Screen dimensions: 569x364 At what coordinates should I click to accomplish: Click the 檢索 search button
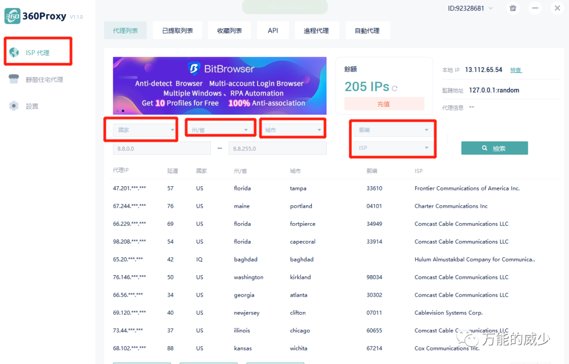(x=494, y=148)
